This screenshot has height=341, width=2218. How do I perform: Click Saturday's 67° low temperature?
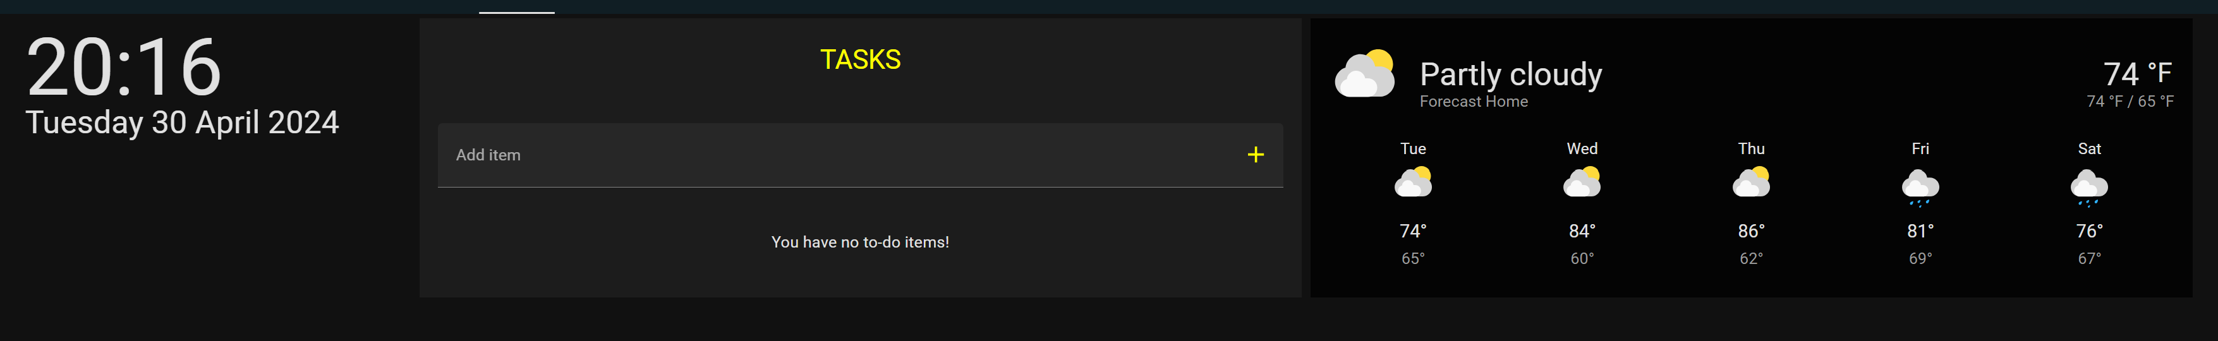[2089, 258]
